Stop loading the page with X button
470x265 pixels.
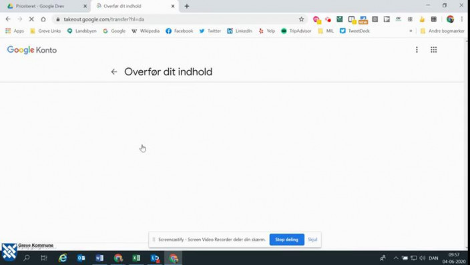coord(31,19)
